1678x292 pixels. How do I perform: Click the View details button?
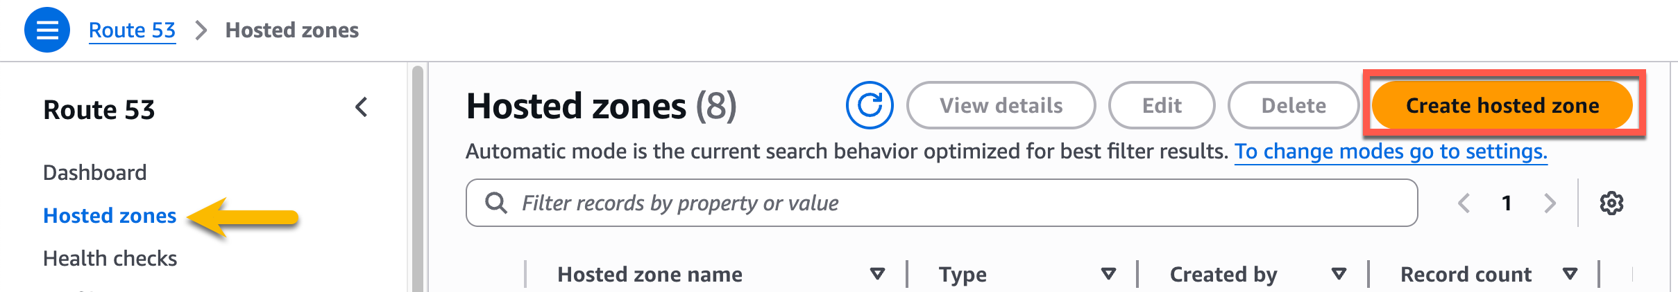pos(1001,105)
